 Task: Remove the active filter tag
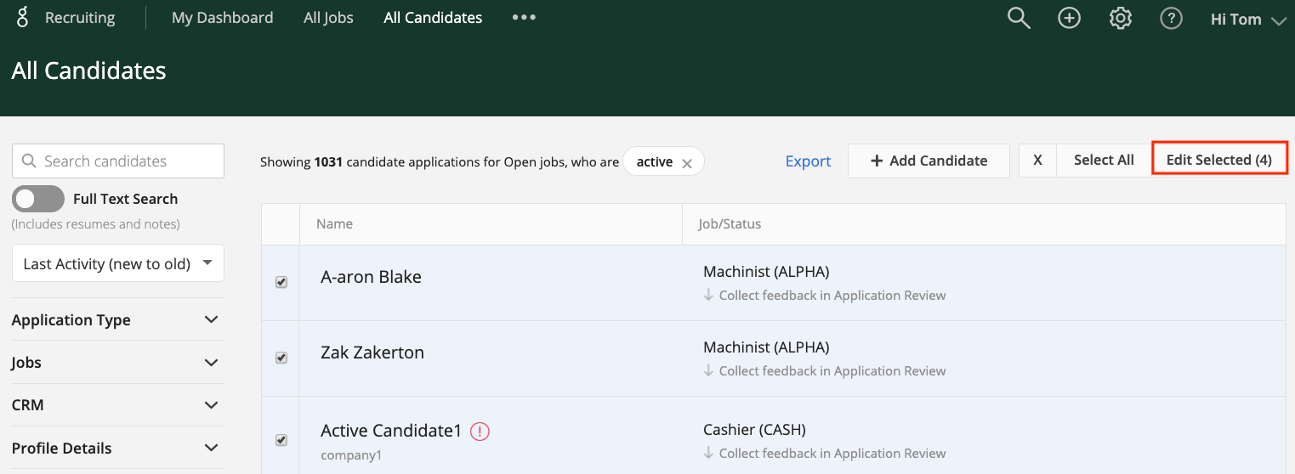click(x=686, y=163)
